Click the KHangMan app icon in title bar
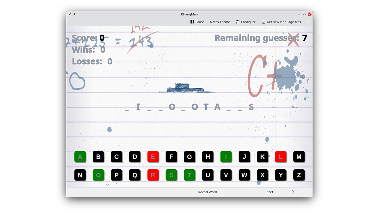Image resolution: width=379 pixels, height=213 pixels. point(69,14)
